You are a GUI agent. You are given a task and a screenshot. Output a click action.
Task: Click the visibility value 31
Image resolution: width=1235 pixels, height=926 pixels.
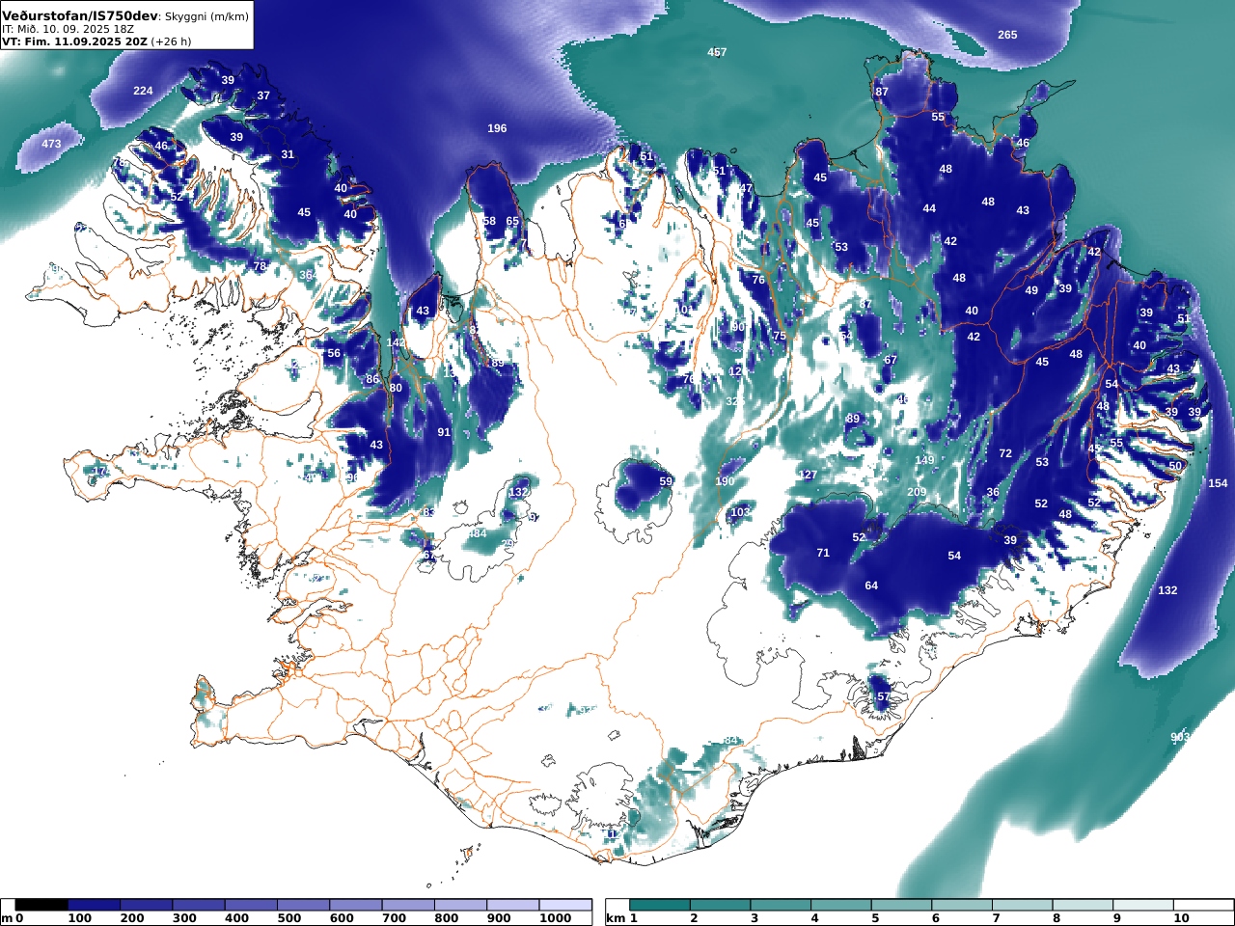click(x=288, y=154)
